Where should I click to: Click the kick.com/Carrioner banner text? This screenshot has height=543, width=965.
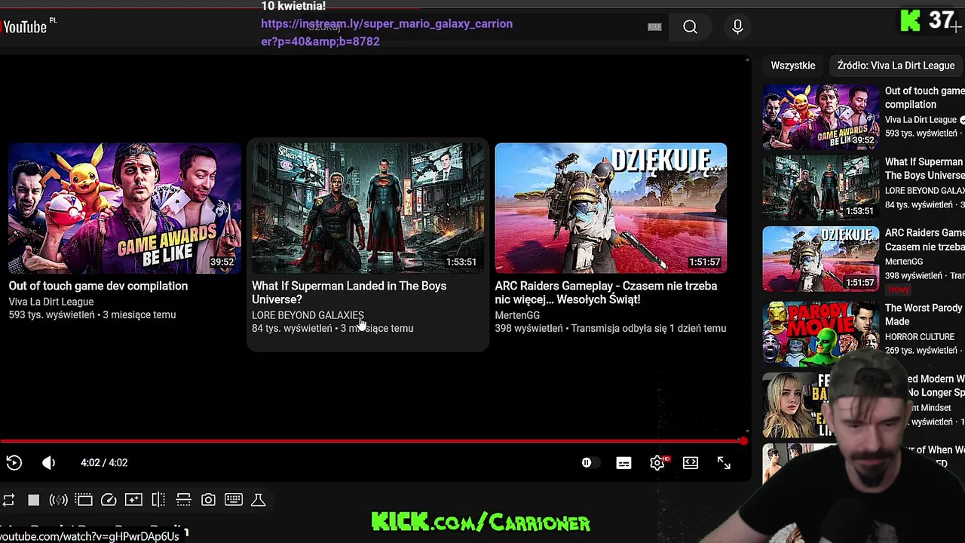(x=481, y=522)
